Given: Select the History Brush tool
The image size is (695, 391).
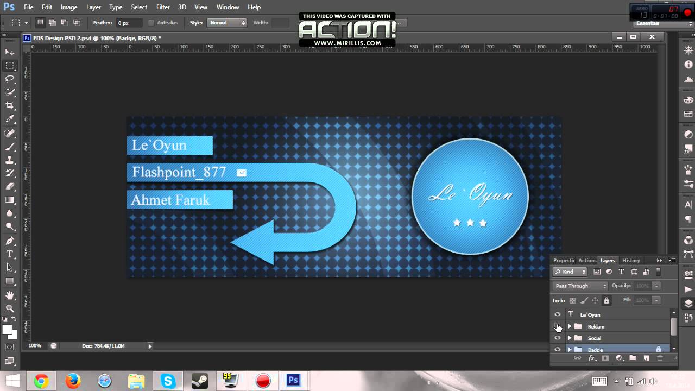Looking at the screenshot, I should [x=10, y=173].
